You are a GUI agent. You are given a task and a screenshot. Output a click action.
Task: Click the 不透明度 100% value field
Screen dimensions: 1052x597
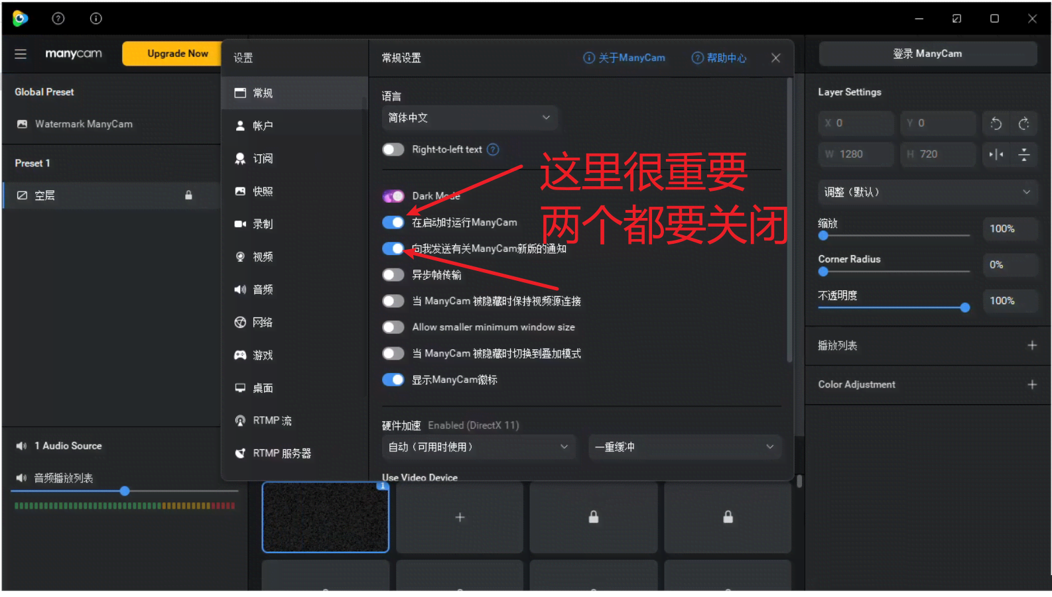[1010, 301]
